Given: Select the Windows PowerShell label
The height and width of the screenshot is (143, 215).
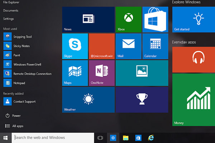Looking at the screenshot, I should [27, 64].
